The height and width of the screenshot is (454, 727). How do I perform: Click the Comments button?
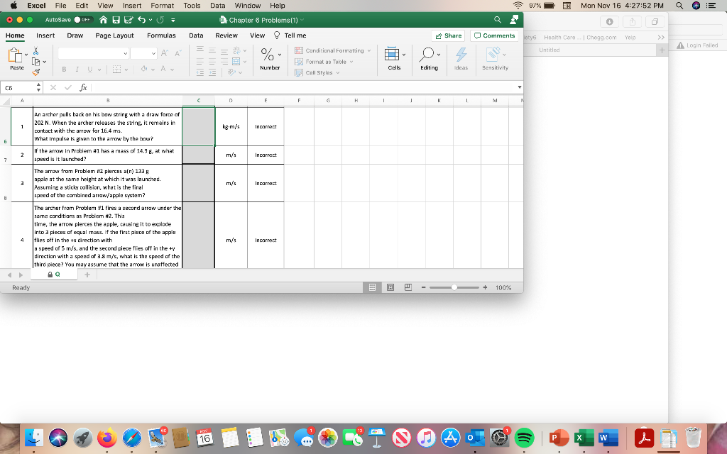[x=494, y=35]
